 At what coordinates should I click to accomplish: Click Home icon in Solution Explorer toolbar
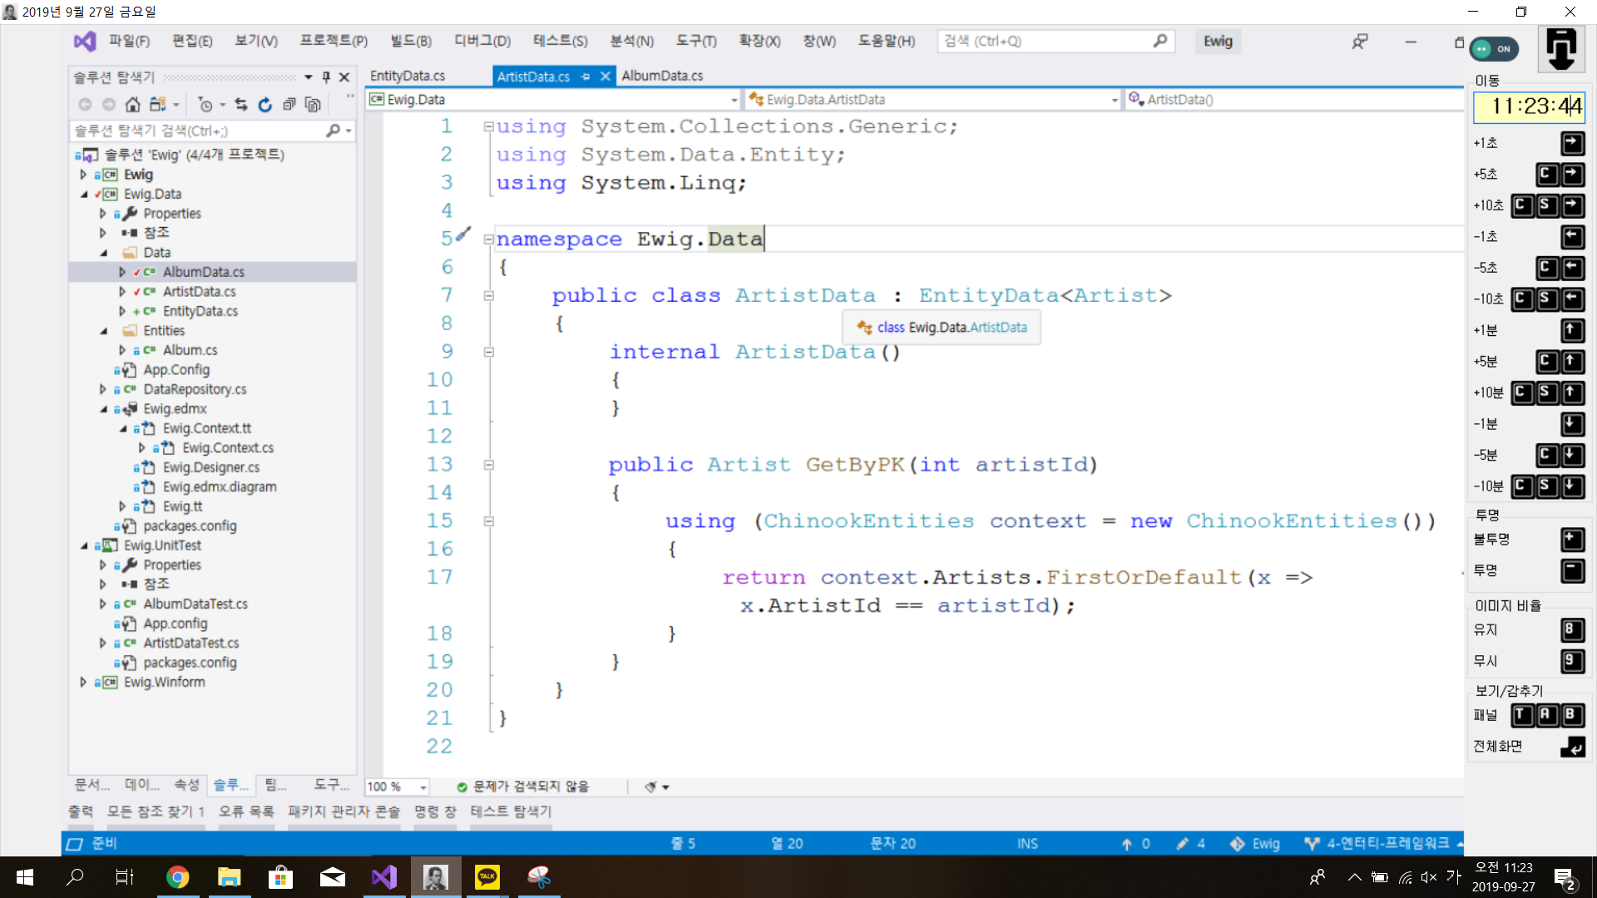pyautogui.click(x=132, y=104)
